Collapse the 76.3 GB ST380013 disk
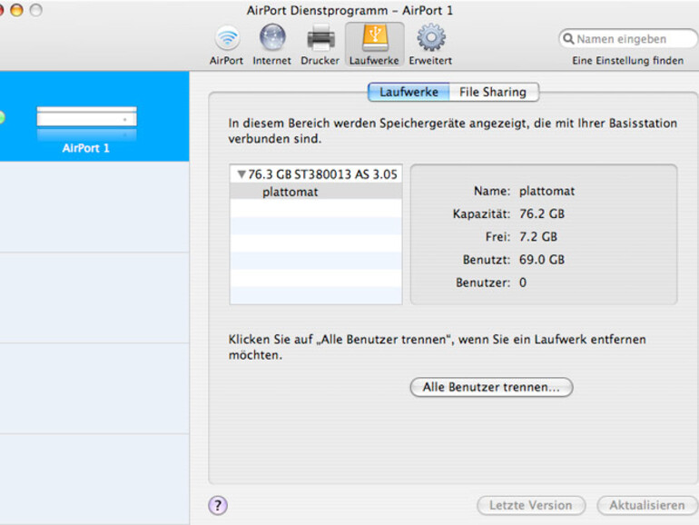The height and width of the screenshot is (525, 699). 241,174
